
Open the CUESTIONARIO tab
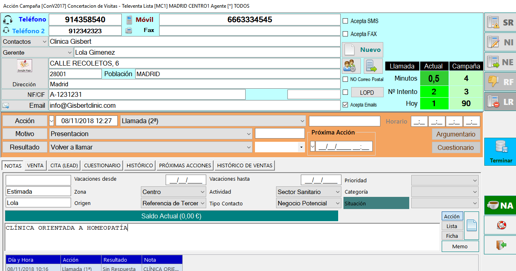pyautogui.click(x=102, y=165)
